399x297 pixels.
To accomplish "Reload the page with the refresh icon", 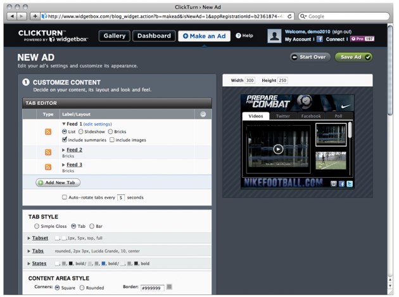I will pos(289,16).
